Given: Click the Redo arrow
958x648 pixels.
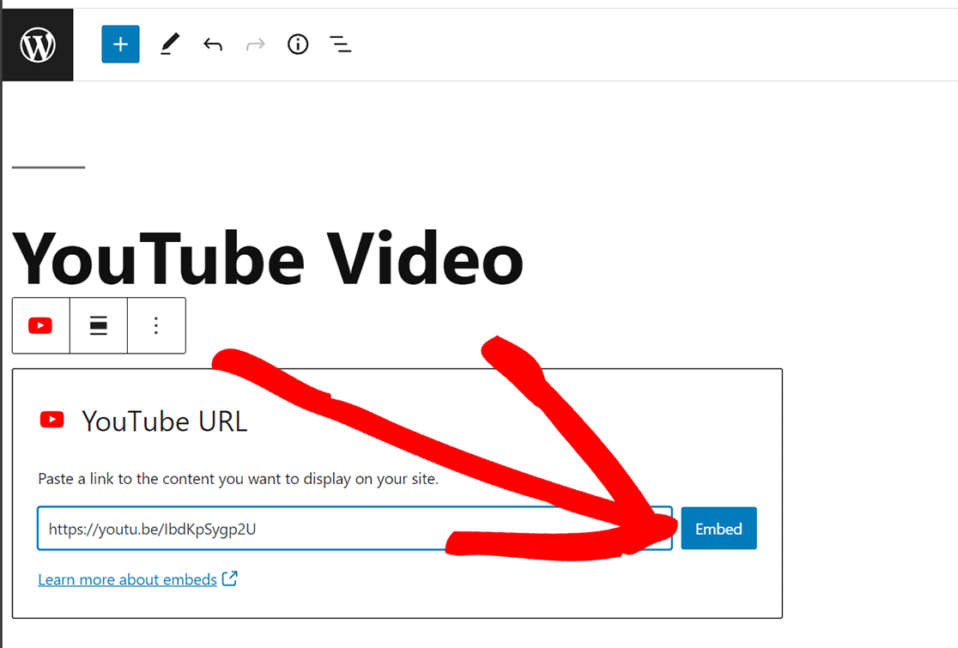Looking at the screenshot, I should [255, 44].
